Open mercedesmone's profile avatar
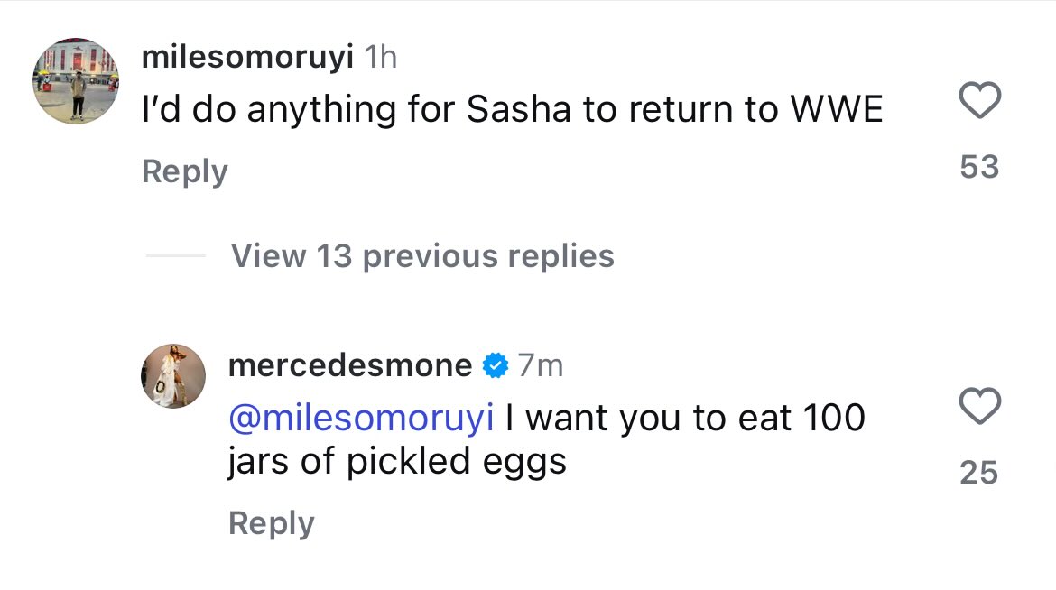This screenshot has height=590, width=1056. 173,375
